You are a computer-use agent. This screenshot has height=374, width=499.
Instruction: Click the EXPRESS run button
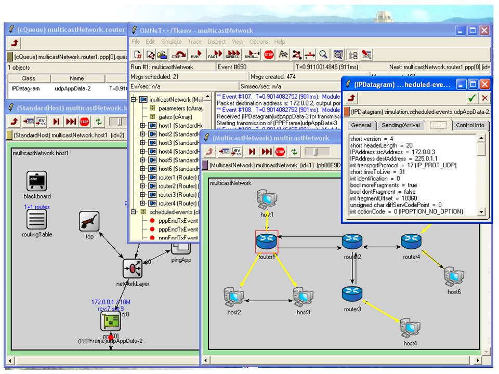233,55
